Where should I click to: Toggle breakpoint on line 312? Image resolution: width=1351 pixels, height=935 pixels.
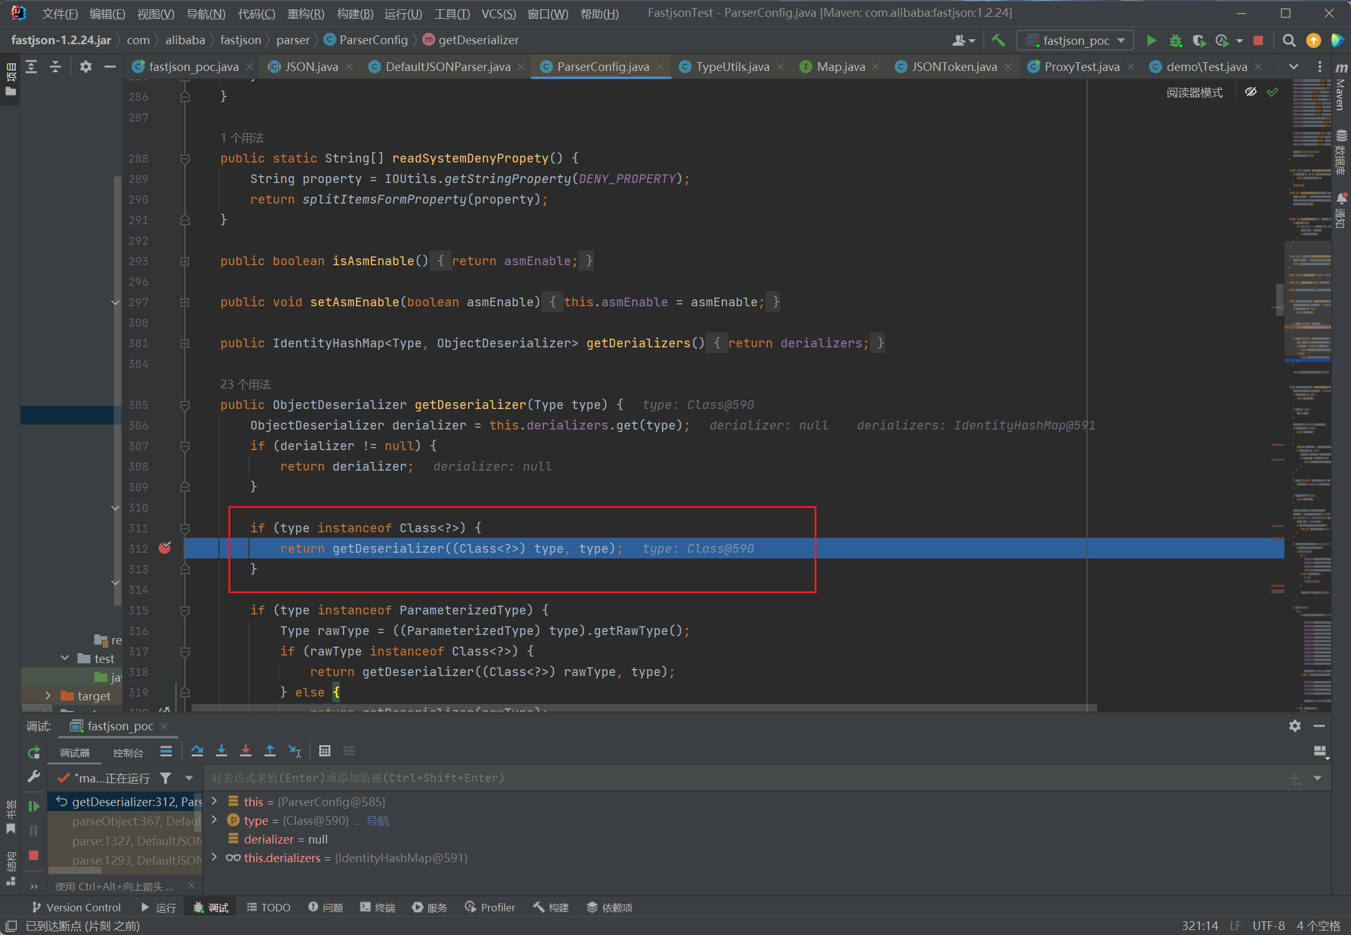point(165,548)
